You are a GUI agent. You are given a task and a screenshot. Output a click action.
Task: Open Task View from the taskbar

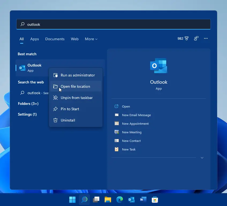coord(96,200)
